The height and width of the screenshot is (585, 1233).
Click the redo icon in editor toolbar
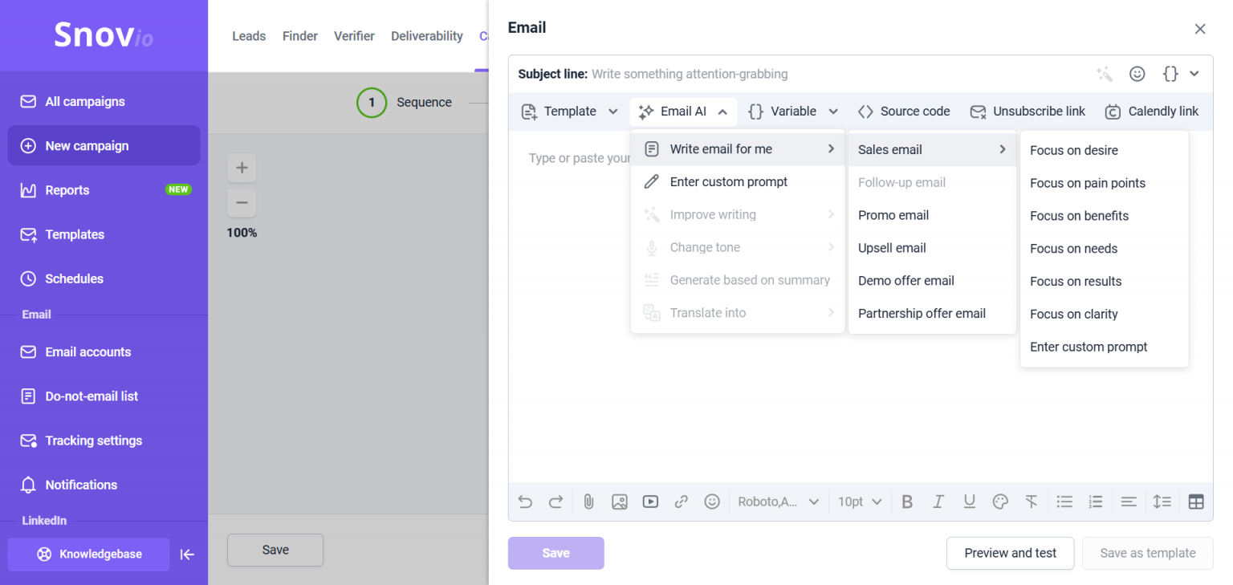555,502
